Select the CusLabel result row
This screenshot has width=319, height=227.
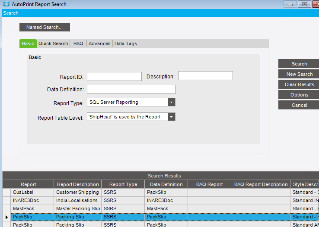161,193
